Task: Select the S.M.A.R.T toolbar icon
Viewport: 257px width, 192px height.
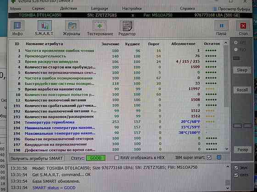Action: (x=44, y=28)
